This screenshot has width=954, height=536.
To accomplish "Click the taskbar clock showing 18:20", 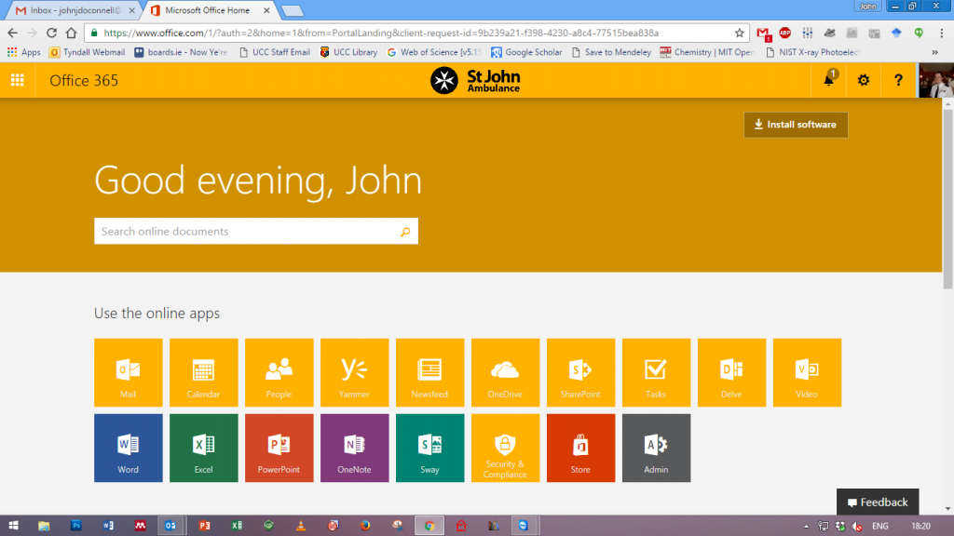I will pos(920,527).
